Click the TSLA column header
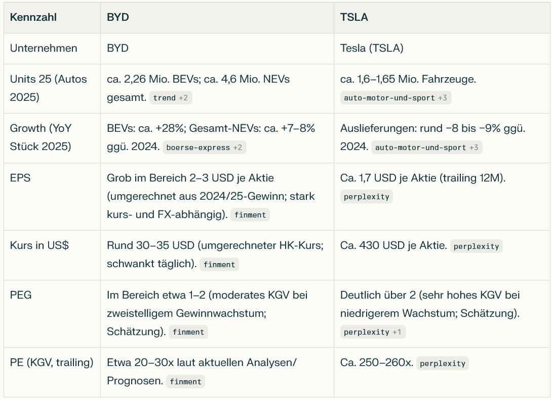 click(x=354, y=17)
